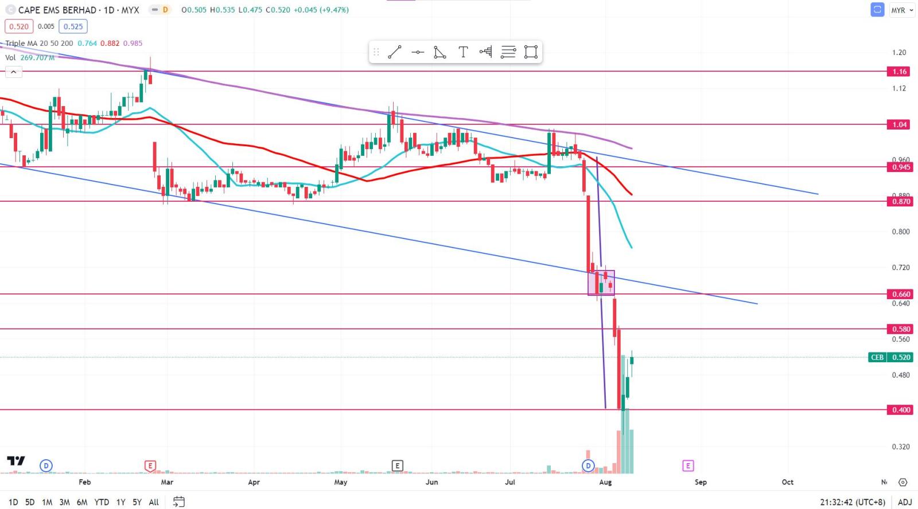Click the Aug label on time axis
This screenshot has height=509, width=918.
point(605,482)
